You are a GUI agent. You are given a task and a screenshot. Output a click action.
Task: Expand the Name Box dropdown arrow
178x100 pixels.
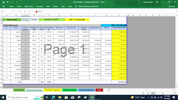(x=12, y=11)
